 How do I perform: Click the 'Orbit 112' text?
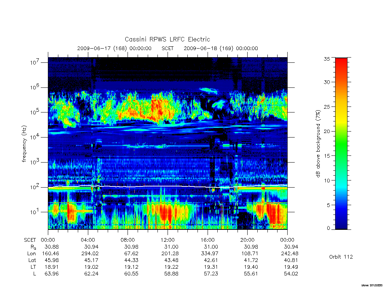click(x=341, y=257)
